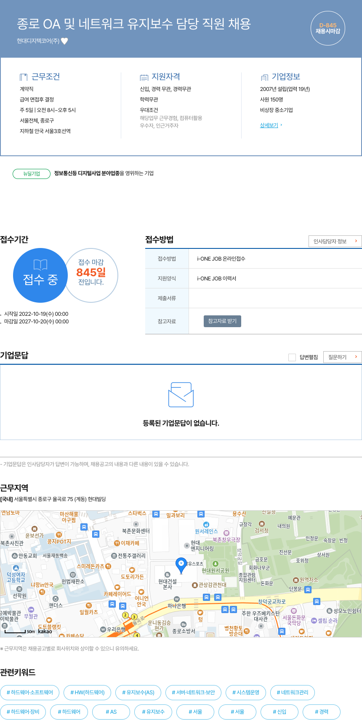The width and height of the screenshot is (362, 720).
Task: Click the kakao logo on the map
Action: (45, 631)
